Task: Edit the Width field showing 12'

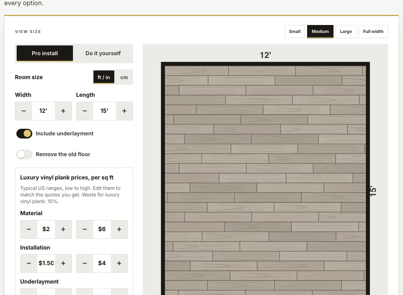Action: point(43,111)
